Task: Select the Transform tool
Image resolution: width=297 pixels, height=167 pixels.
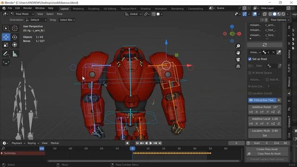Action: [14, 45]
